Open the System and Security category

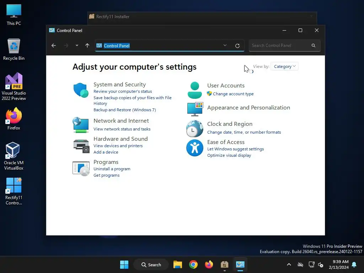point(119,85)
